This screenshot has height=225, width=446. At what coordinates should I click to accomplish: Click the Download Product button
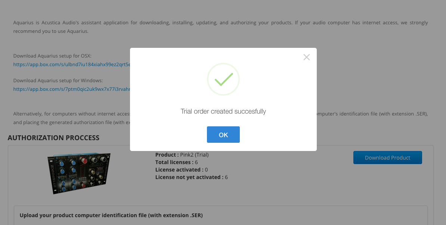click(387, 158)
